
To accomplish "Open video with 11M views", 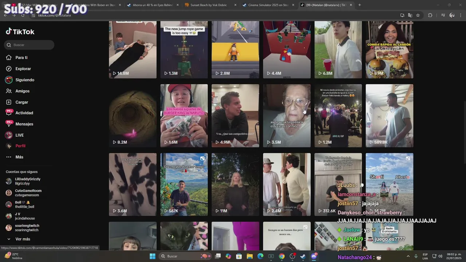I will [235, 184].
